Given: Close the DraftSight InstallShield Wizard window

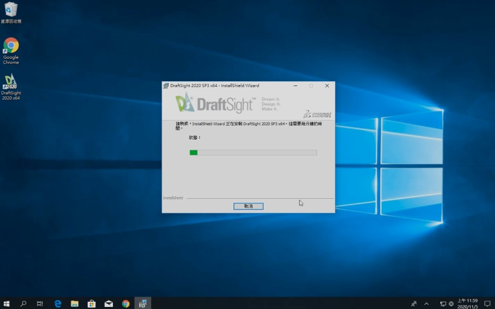Looking at the screenshot, I should point(327,85).
